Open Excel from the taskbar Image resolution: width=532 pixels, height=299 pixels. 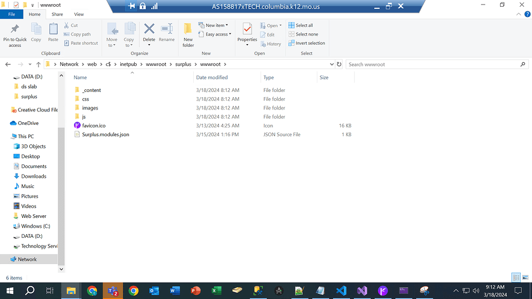[216, 291]
